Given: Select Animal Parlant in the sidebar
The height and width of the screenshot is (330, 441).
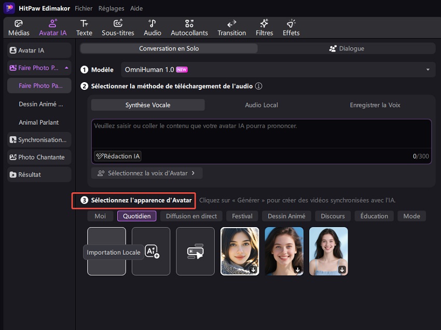Looking at the screenshot, I should 38,122.
